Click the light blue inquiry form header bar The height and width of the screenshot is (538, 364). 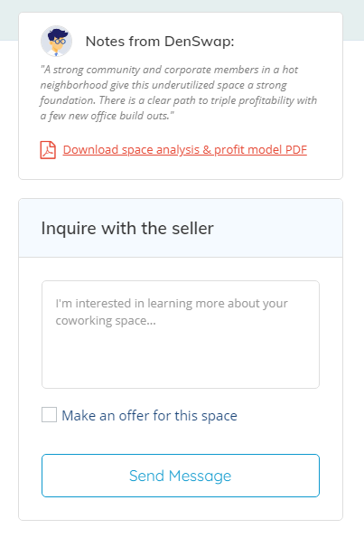[181, 228]
